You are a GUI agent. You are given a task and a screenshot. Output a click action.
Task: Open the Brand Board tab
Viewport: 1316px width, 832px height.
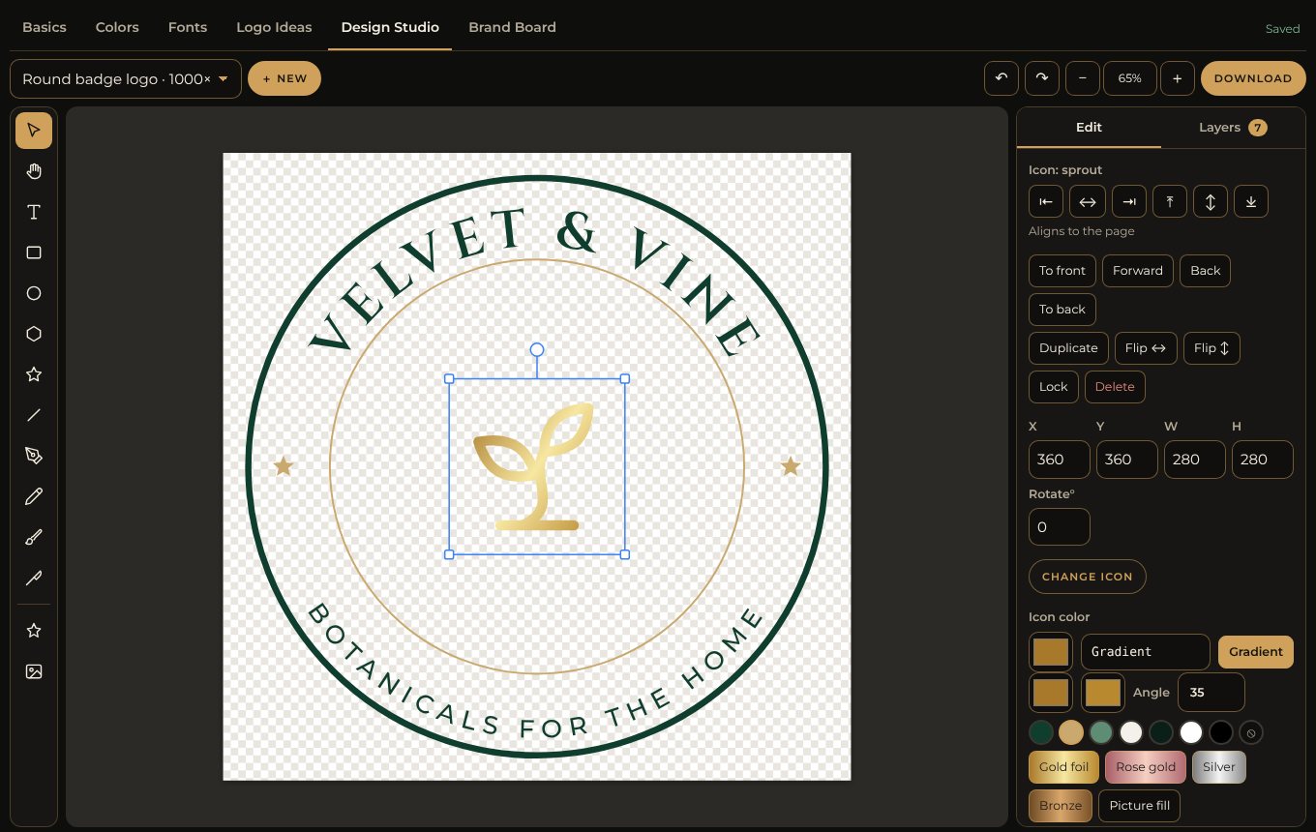[x=512, y=27]
